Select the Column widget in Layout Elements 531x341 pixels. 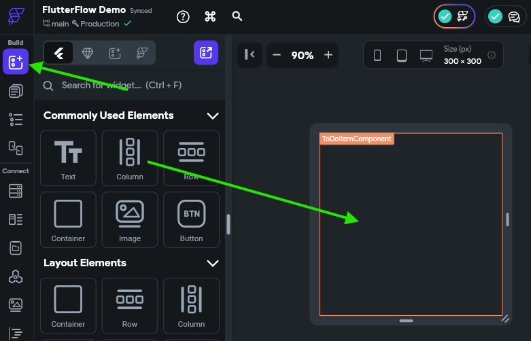tap(191, 306)
